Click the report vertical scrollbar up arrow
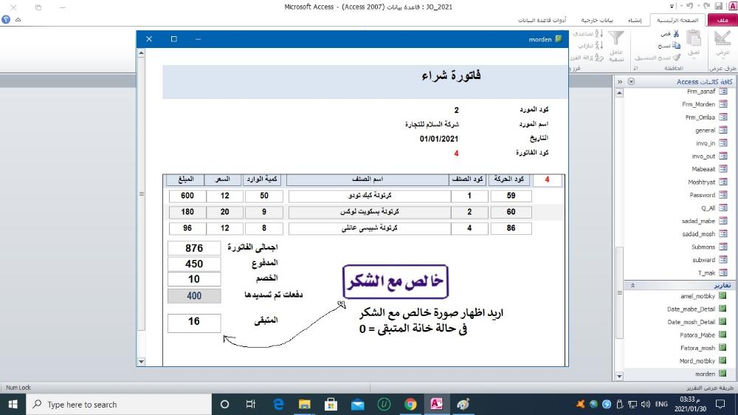This screenshot has width=738, height=415. 141,52
